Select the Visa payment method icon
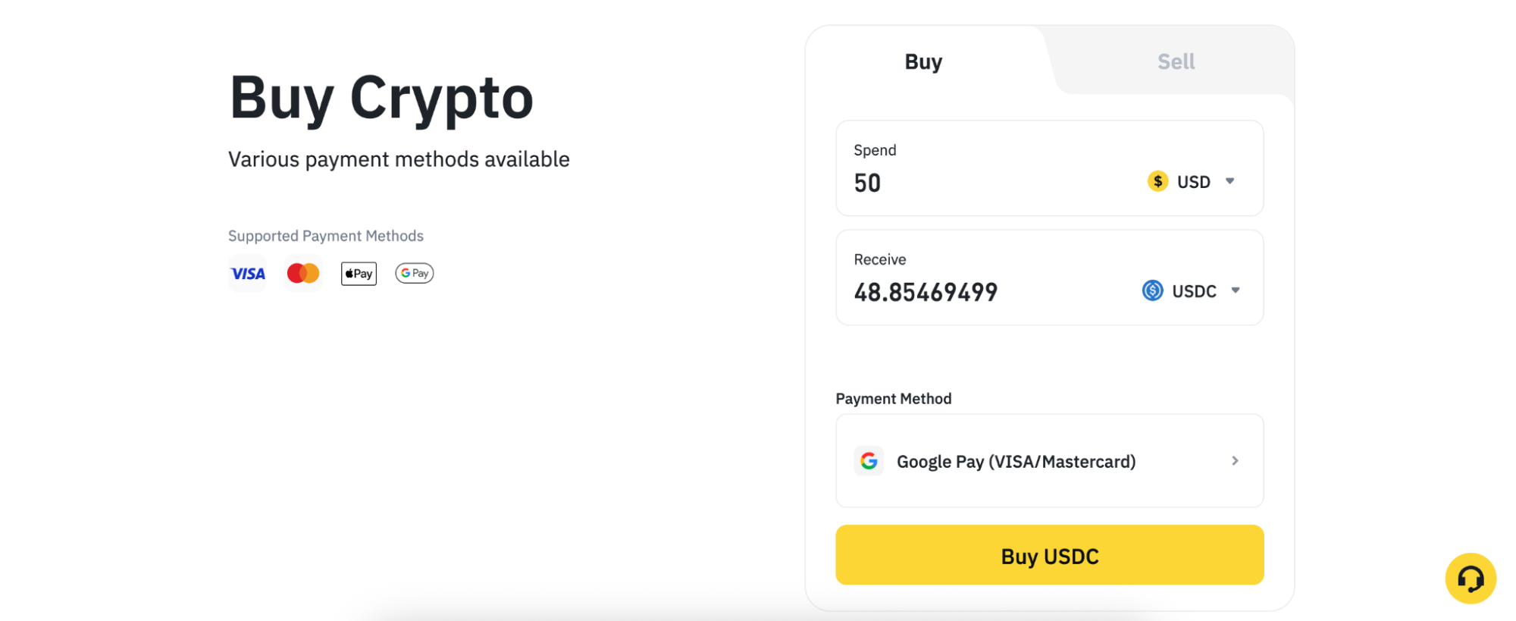This screenshot has height=621, width=1516. coord(246,273)
